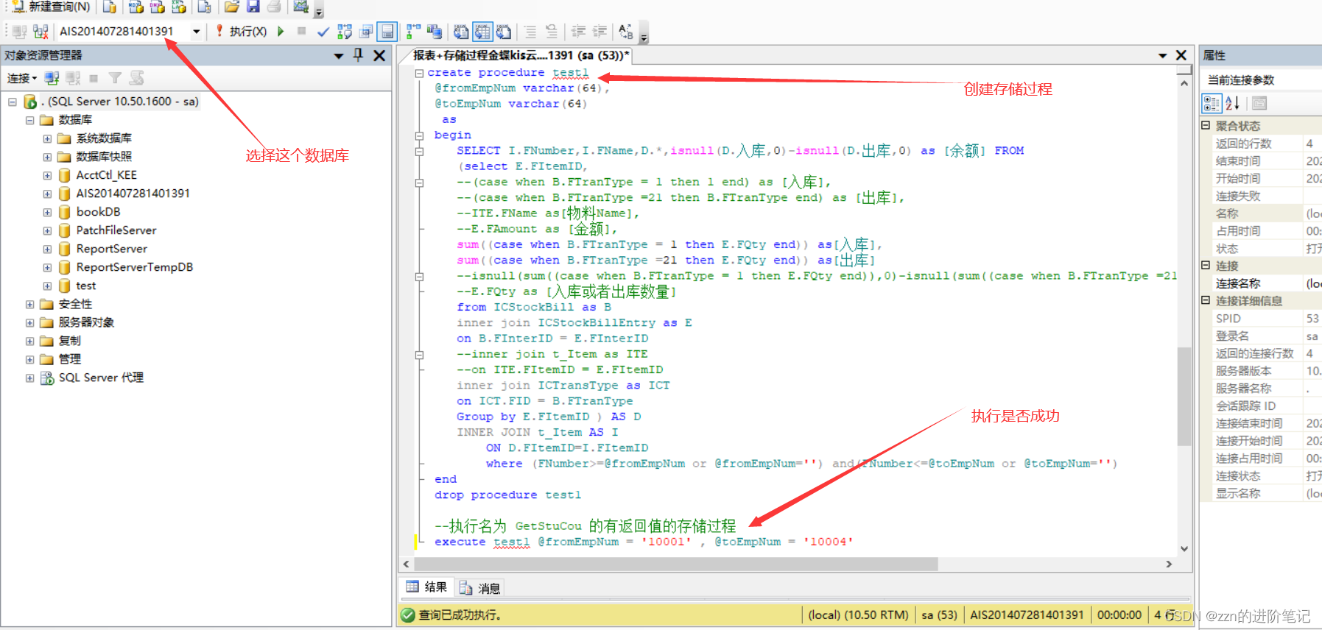Select results to text icon
The image size is (1322, 630).
pyautogui.click(x=461, y=32)
